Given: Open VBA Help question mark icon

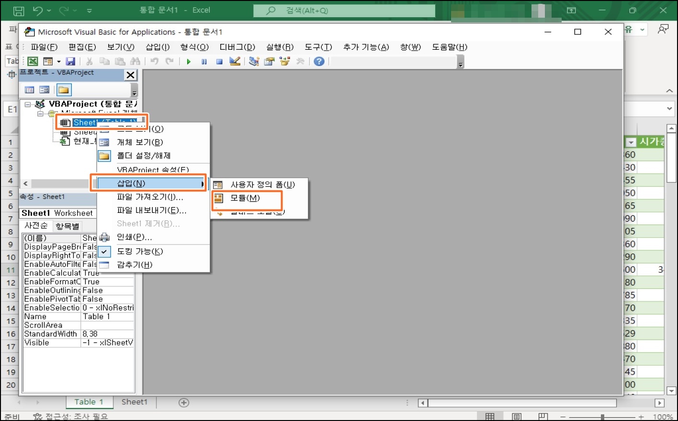Looking at the screenshot, I should click(x=319, y=61).
